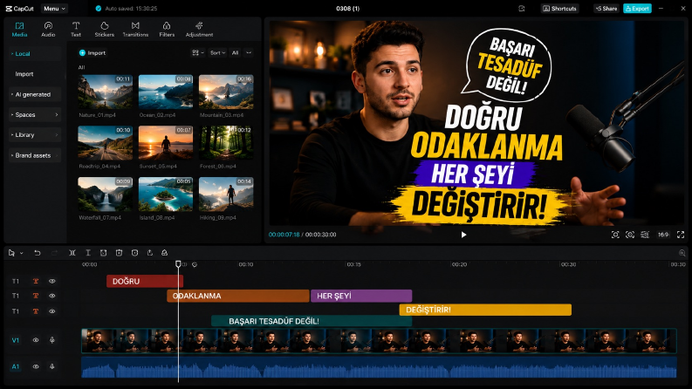Click the preview zoom icon beside focus frame
Image resolution: width=692 pixels, height=389 pixels.
click(630, 235)
